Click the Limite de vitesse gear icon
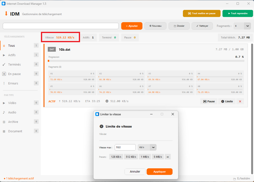 click(101, 127)
